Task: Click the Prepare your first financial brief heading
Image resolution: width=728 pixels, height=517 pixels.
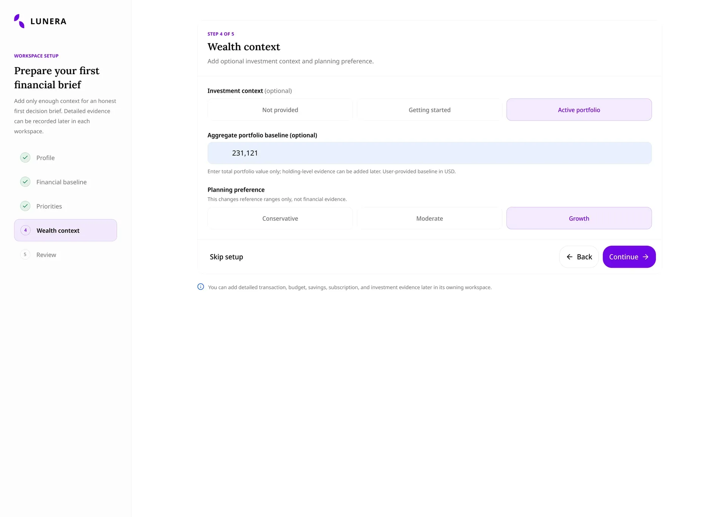Action: tap(57, 78)
